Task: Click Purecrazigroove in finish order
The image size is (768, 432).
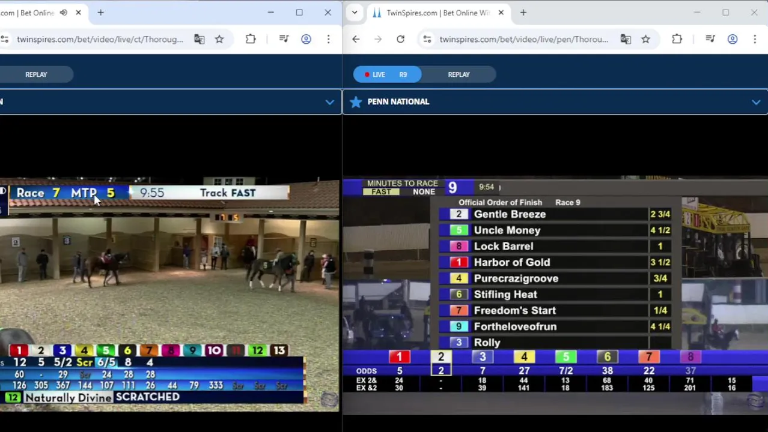Action: click(516, 278)
